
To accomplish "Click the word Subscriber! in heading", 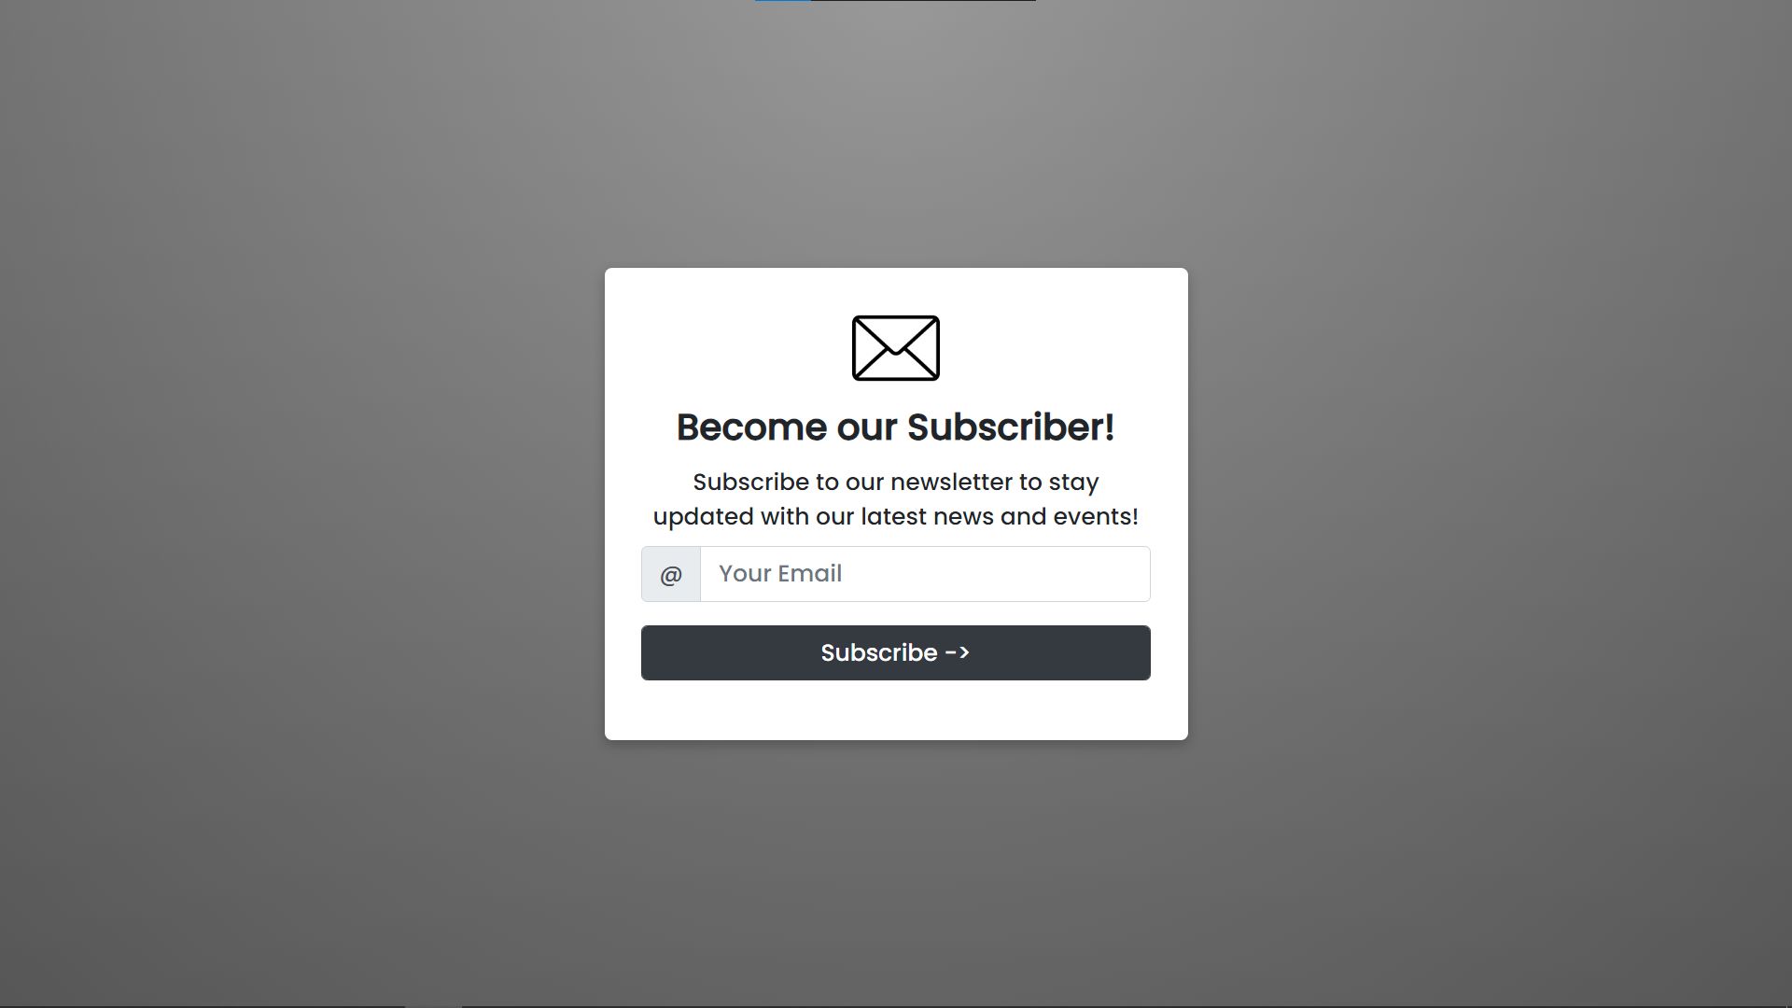I will pyautogui.click(x=1011, y=427).
